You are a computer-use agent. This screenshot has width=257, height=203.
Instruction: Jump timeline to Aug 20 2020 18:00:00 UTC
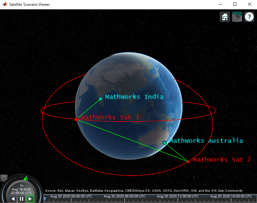[x=231, y=196]
